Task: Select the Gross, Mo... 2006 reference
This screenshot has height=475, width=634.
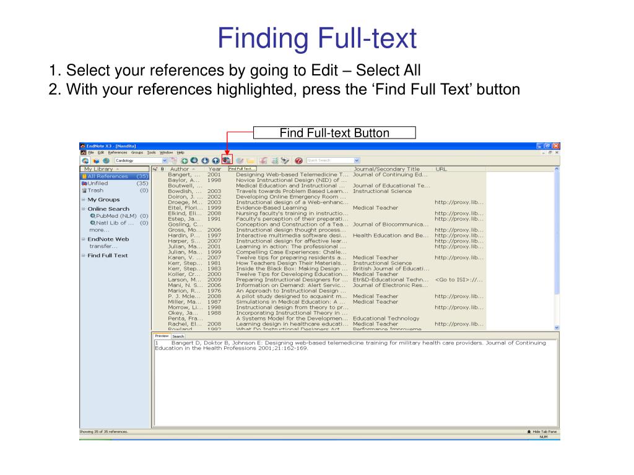Action: 319,230
